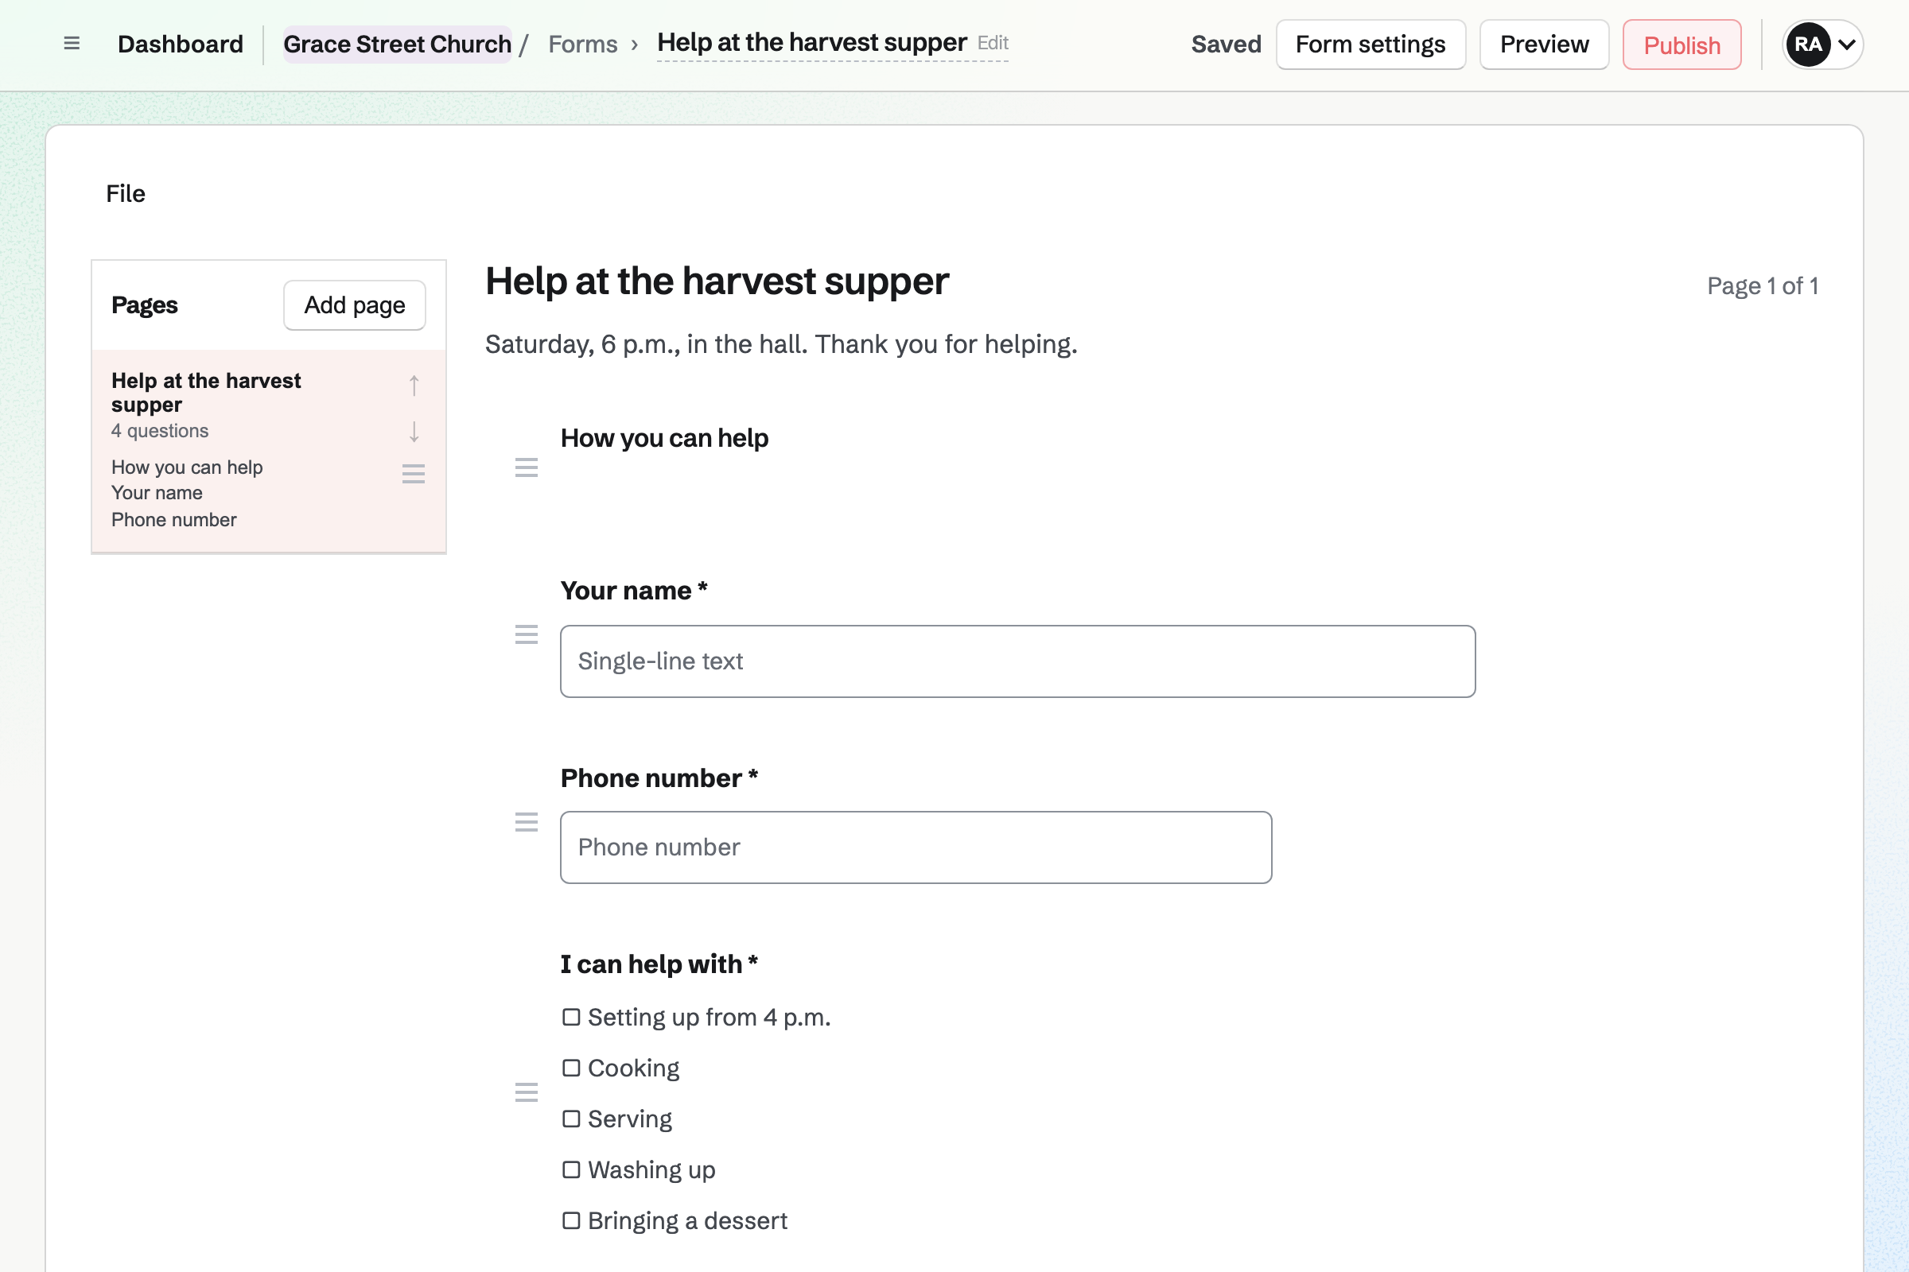Click the description Saturday, 6 p.m. text
This screenshot has height=1272, width=1909.
click(x=781, y=344)
